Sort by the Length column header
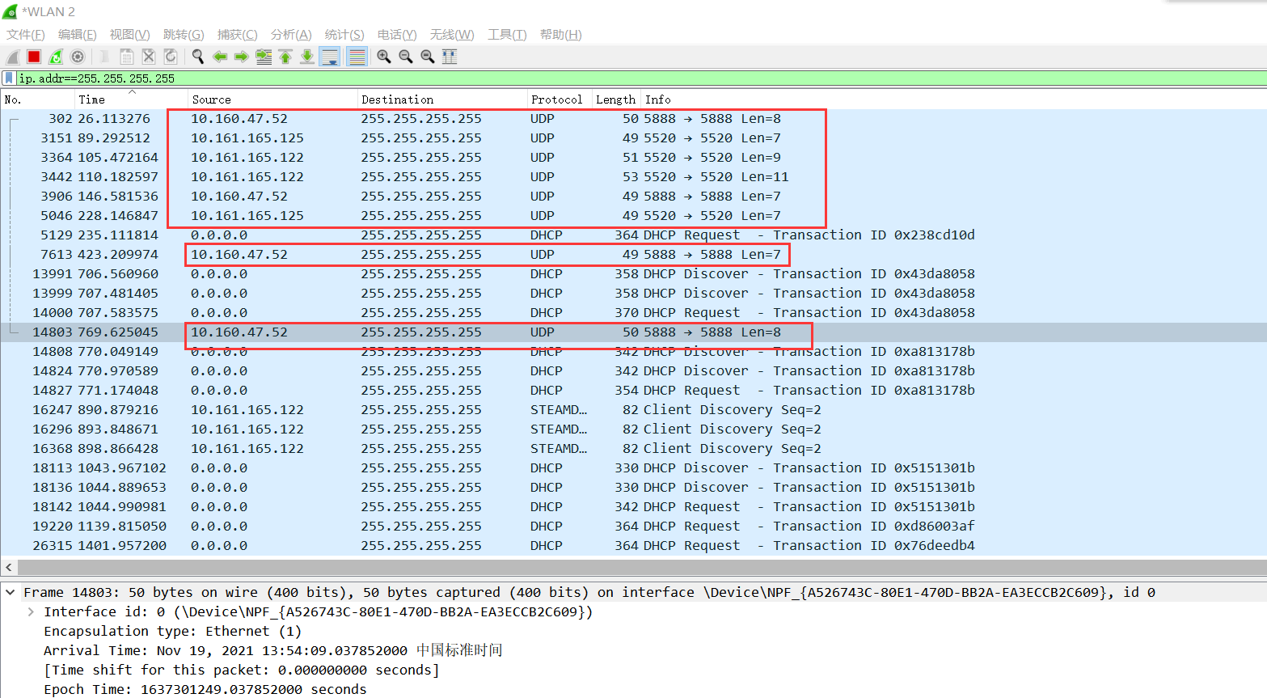Image resolution: width=1267 pixels, height=698 pixels. point(616,99)
